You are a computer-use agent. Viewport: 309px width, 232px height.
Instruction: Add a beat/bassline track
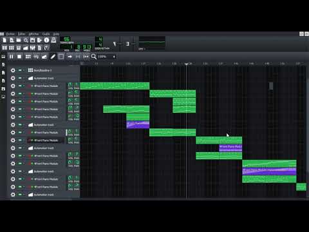click(28, 57)
